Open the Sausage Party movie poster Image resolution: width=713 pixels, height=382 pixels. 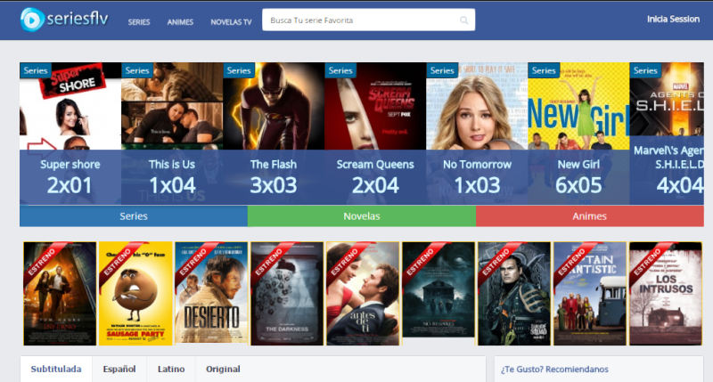[135, 294]
